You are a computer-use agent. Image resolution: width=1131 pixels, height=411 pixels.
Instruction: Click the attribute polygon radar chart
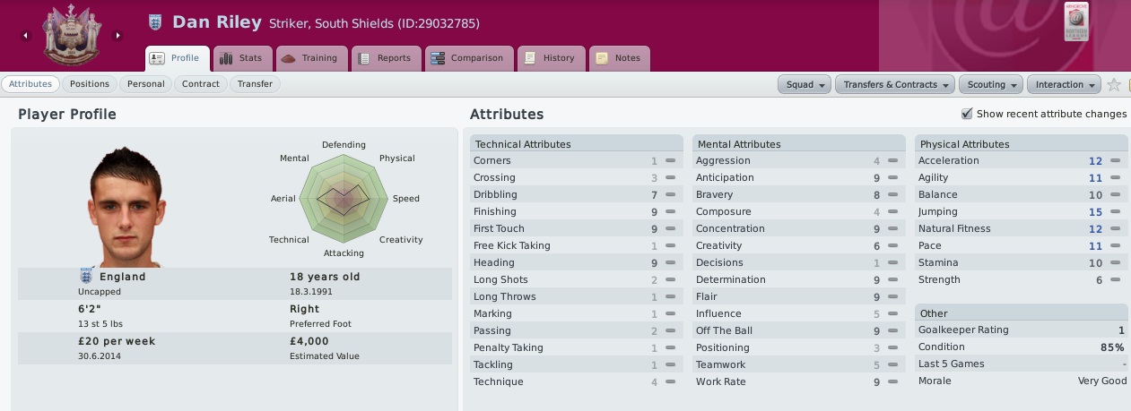pyautogui.click(x=344, y=199)
